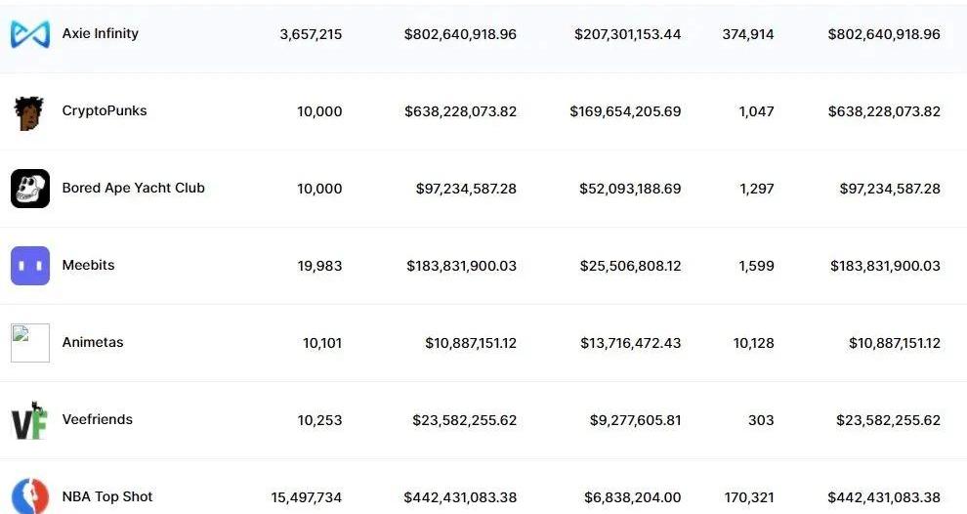The height and width of the screenshot is (514, 967).
Task: Open the Meebits collection name
Action: pyautogui.click(x=88, y=265)
